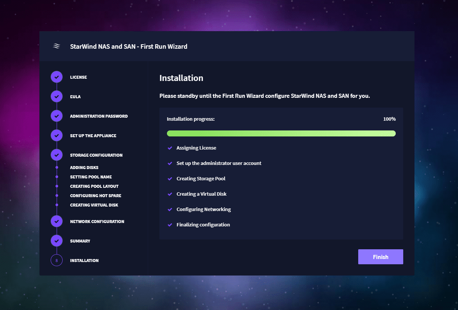The height and width of the screenshot is (310, 458).
Task: Click the Storage Configuration step checkmark circle
Action: [x=57, y=155]
